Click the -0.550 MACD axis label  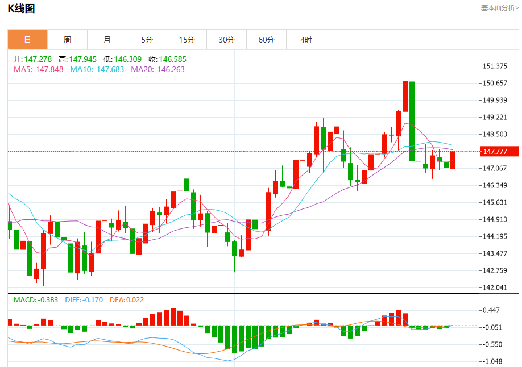click(492, 344)
